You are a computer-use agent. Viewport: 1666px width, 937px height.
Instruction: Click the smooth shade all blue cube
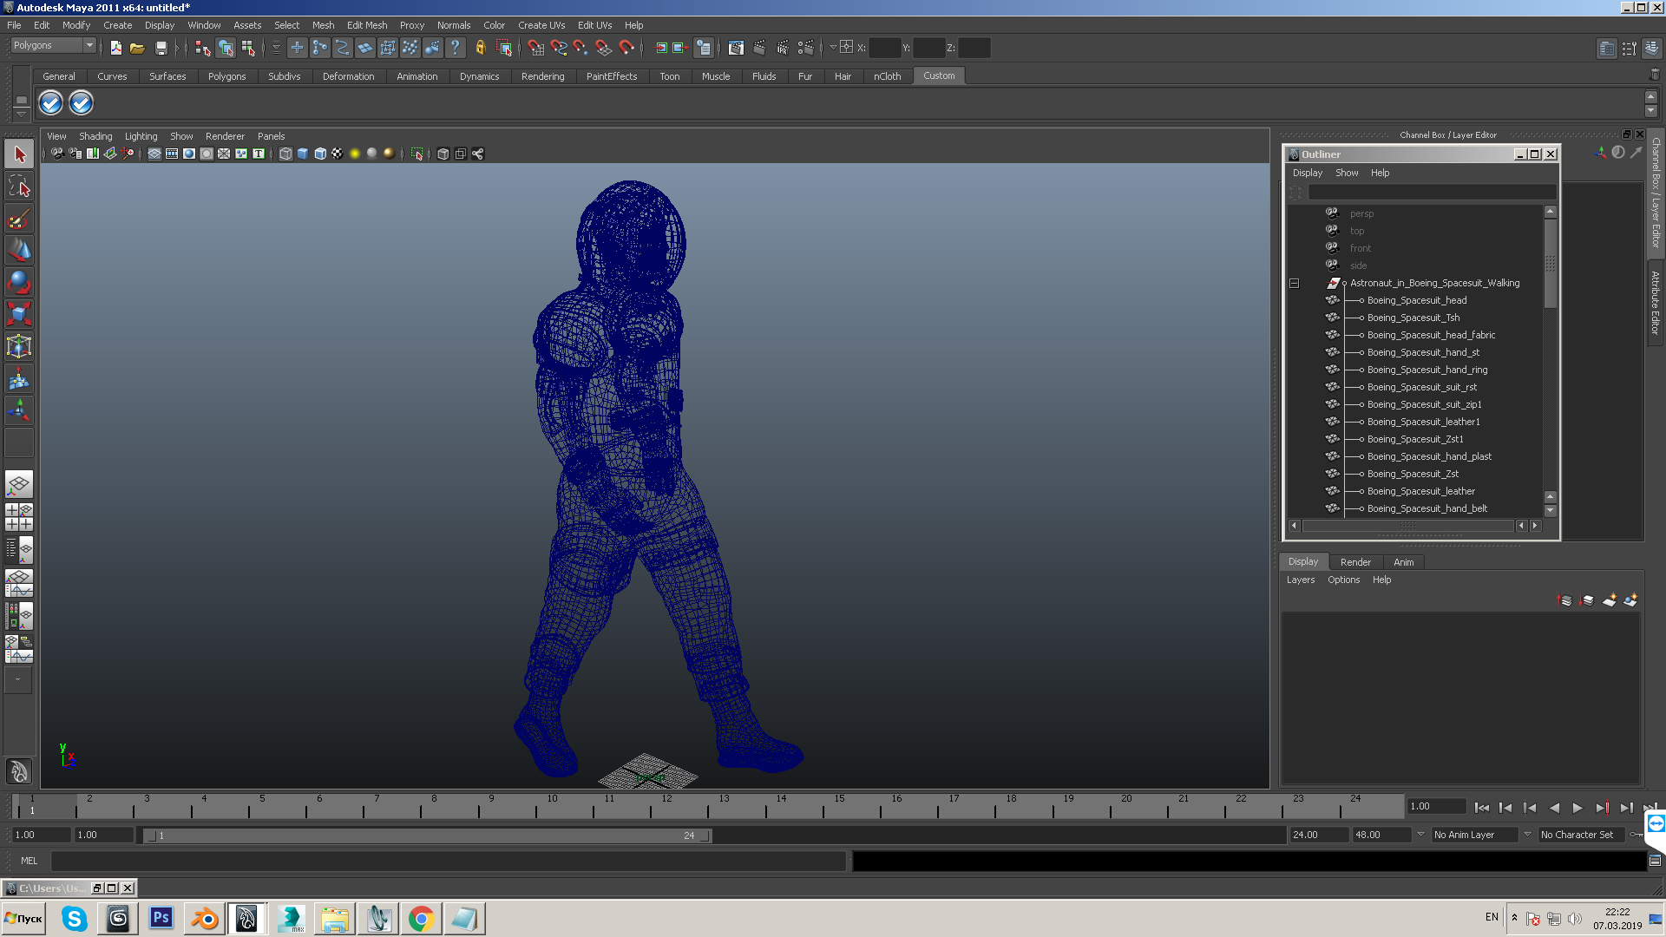[303, 154]
